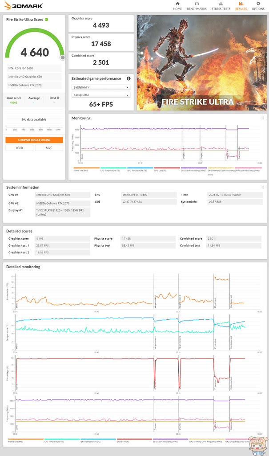Go to the Home tab
This screenshot has width=269, height=456.
click(177, 6)
